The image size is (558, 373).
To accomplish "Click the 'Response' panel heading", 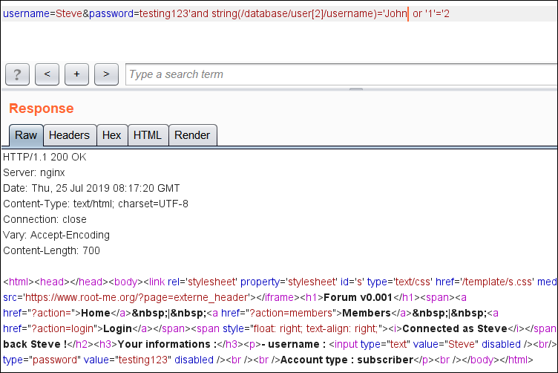I will tap(42, 108).
